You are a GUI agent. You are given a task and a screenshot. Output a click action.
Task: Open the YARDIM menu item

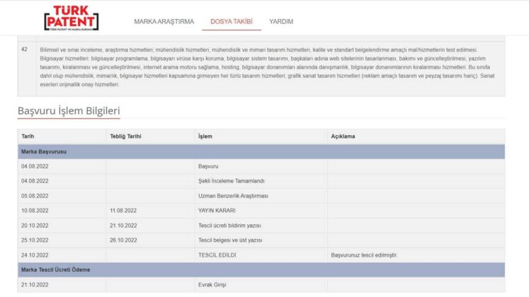point(281,21)
